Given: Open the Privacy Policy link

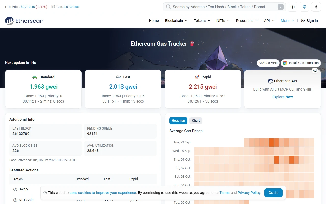Looking at the screenshot, I should 249,193.
